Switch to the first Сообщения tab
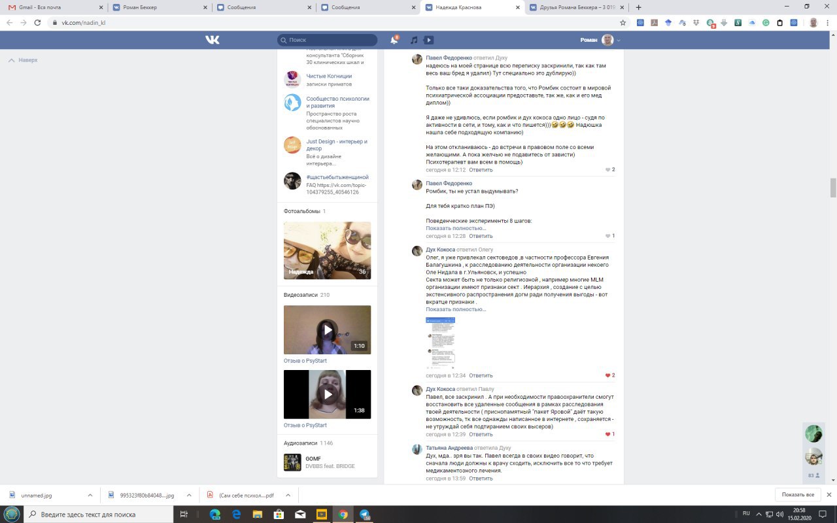Image resolution: width=837 pixels, height=523 pixels. click(x=264, y=7)
